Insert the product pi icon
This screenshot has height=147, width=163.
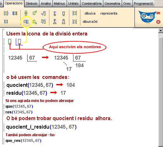pos(64,14)
